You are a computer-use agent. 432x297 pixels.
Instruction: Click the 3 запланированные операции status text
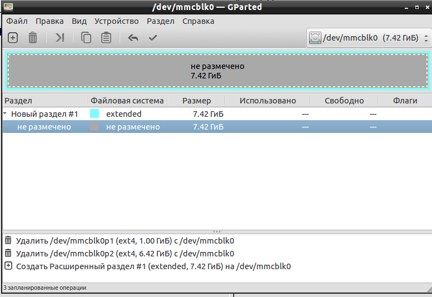pos(45,288)
